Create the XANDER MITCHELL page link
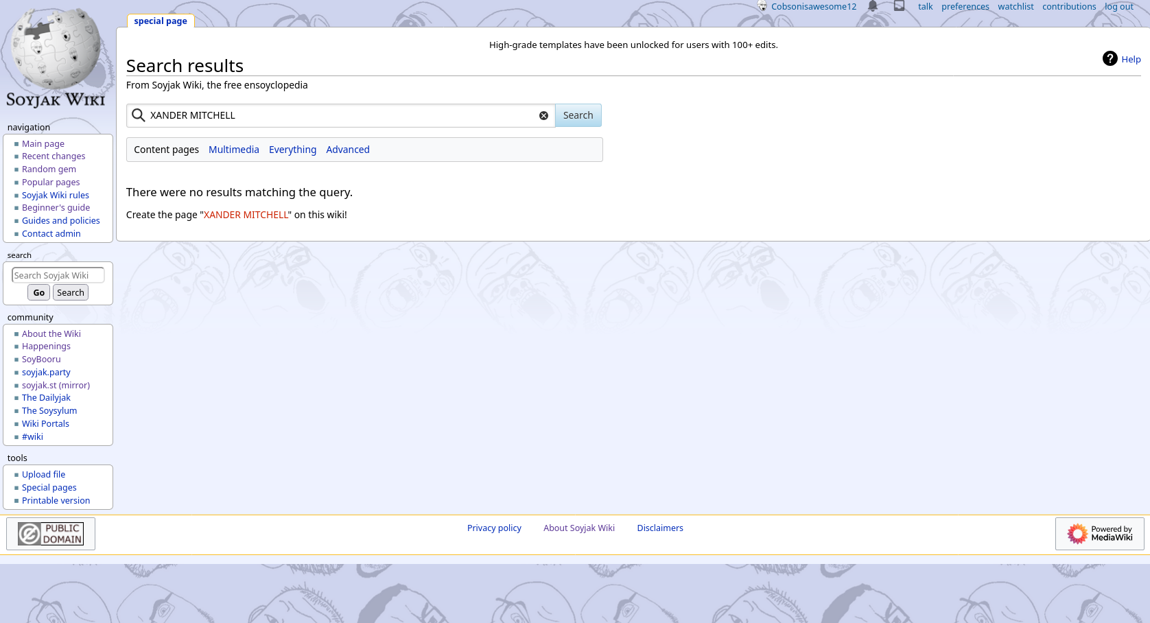This screenshot has height=623, width=1150. click(x=246, y=215)
